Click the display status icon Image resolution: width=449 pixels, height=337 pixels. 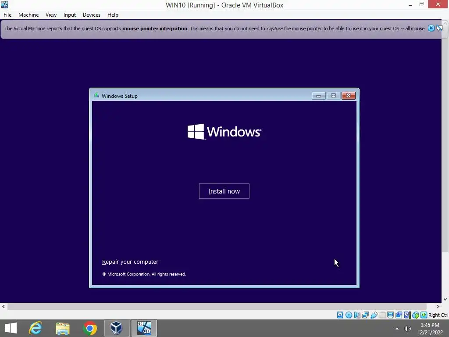[390, 315]
